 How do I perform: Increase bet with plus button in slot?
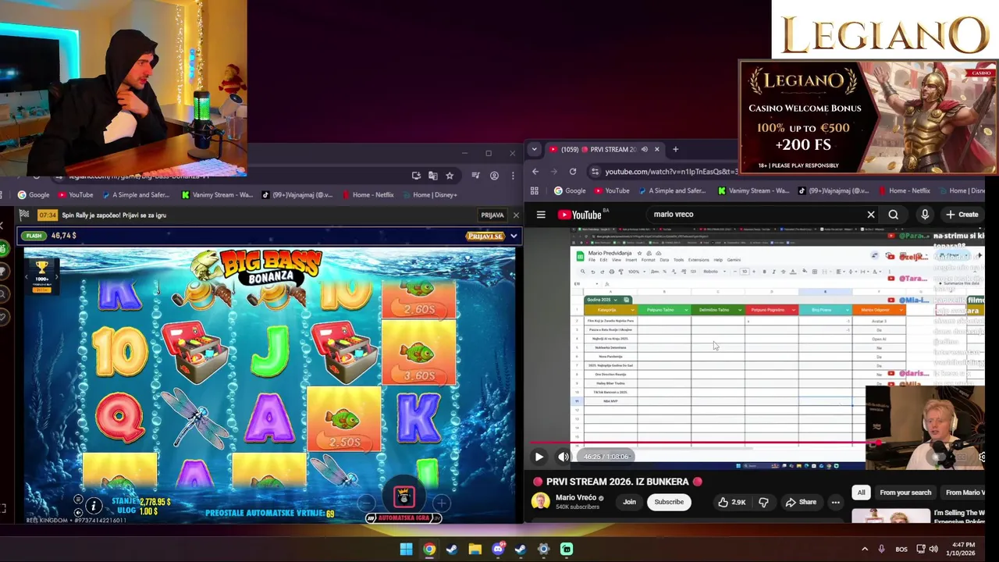(x=442, y=503)
